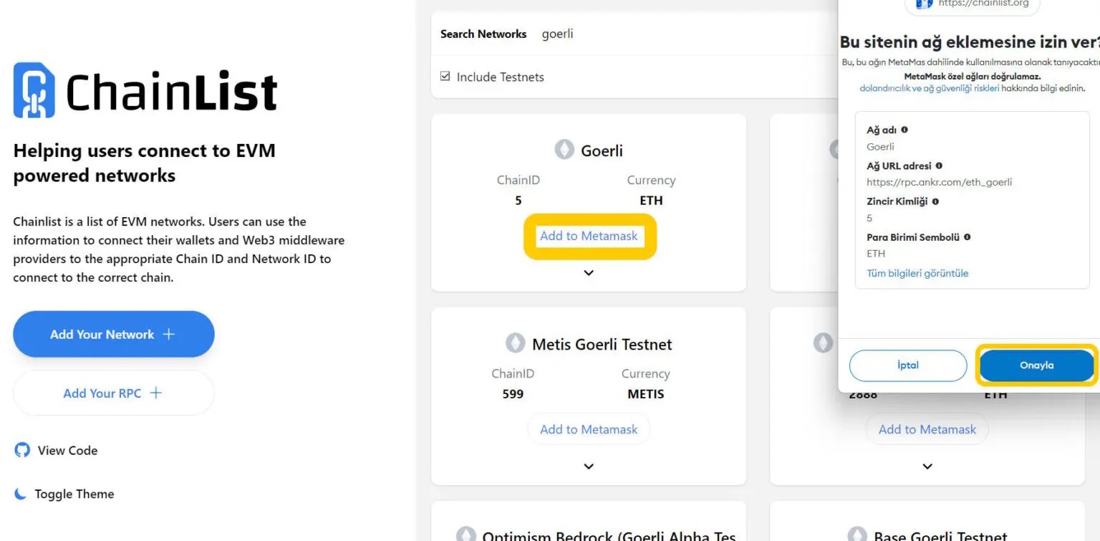Click the METIS currency value
Screen dimensions: 1100x541
click(x=645, y=393)
